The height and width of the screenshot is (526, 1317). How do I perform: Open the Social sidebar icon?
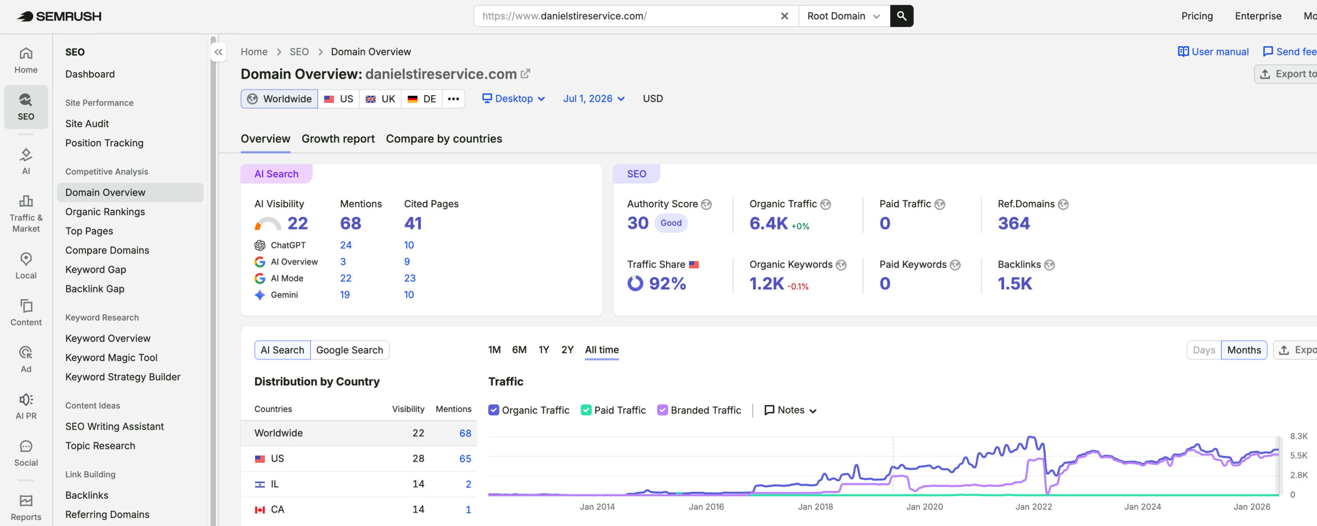pos(26,453)
